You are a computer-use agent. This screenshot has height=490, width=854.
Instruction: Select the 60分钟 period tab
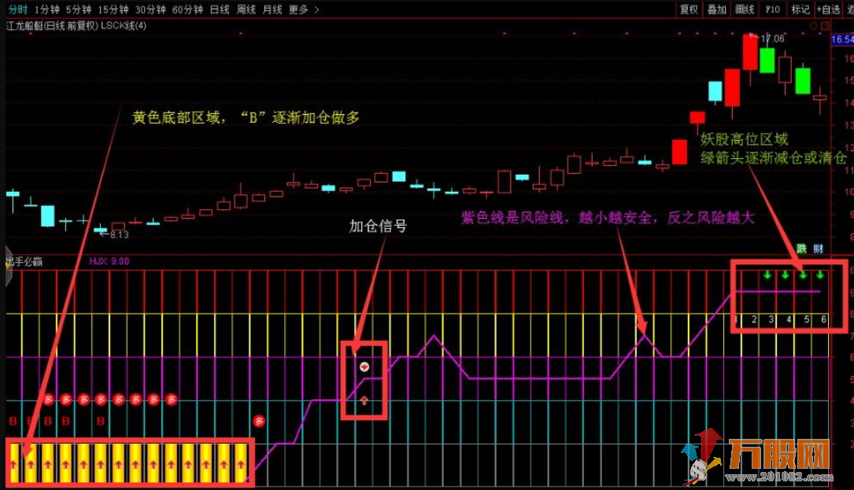187,9
